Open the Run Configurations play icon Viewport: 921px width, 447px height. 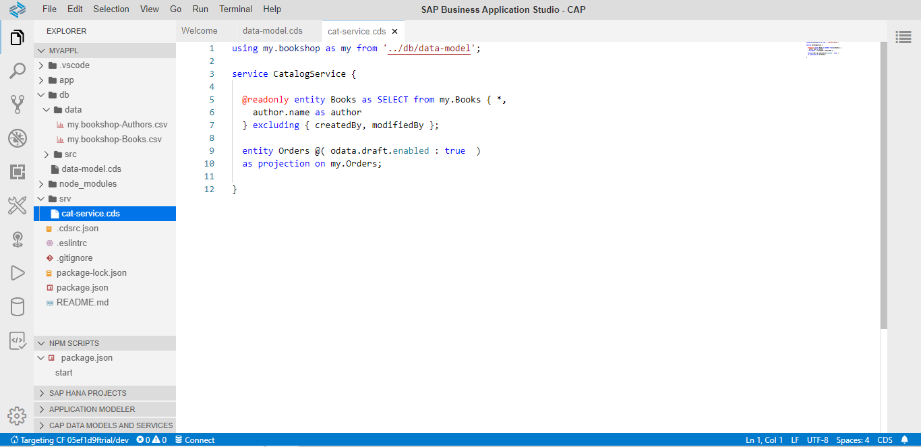click(x=17, y=273)
